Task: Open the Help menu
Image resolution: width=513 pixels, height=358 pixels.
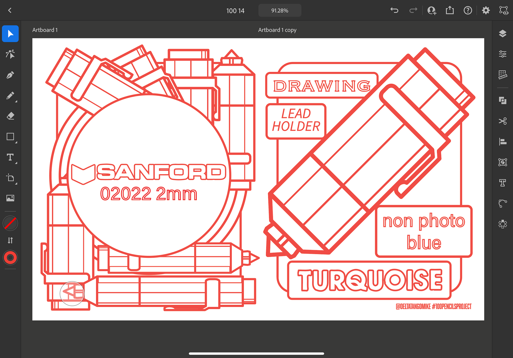Action: click(468, 10)
